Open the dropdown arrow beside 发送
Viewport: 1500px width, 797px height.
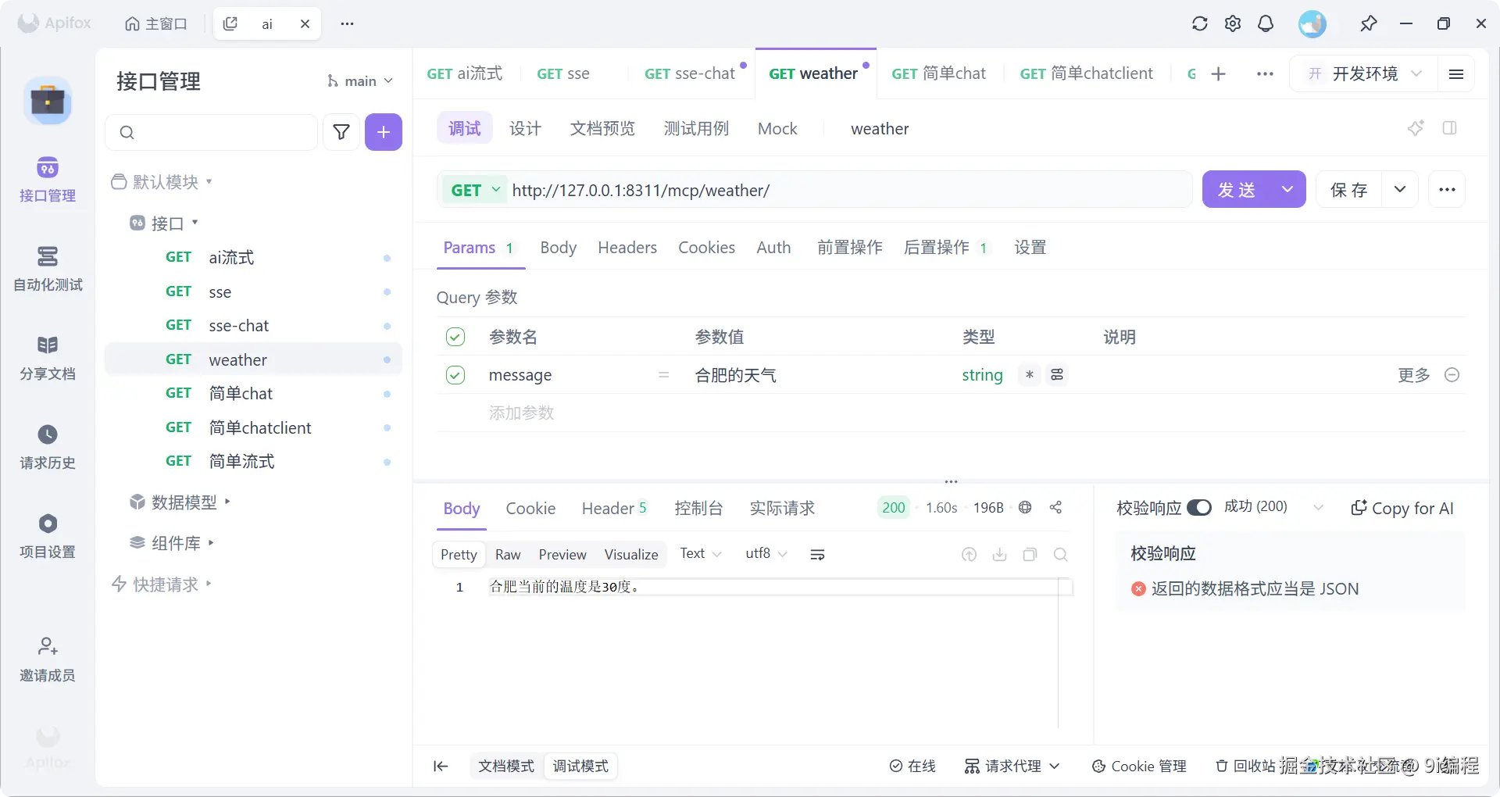1287,190
